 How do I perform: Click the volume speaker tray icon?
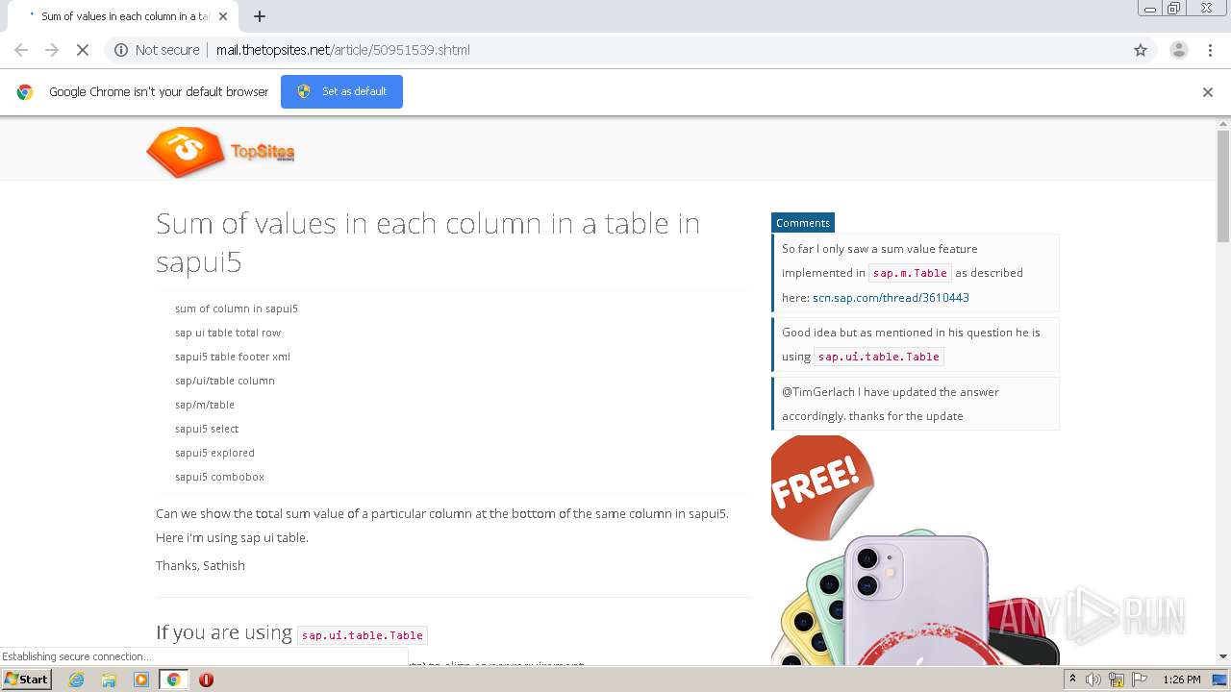tap(1093, 680)
